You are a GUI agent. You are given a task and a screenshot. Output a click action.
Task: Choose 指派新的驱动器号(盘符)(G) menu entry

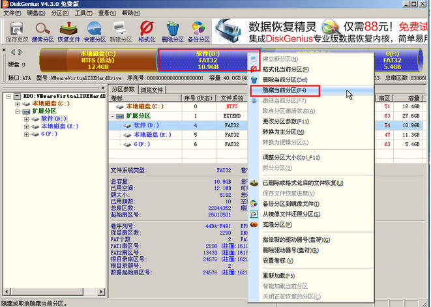(310, 240)
